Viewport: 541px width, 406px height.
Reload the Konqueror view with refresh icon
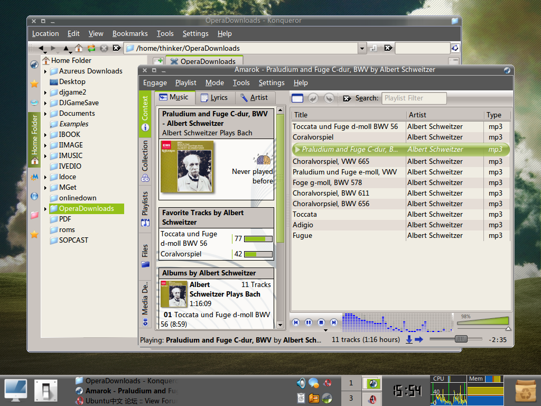pyautogui.click(x=91, y=48)
